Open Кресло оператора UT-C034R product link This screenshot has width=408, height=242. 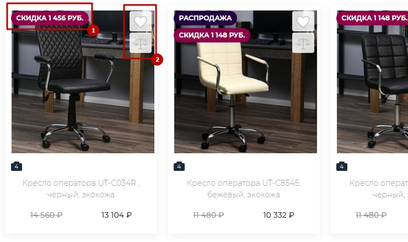[81, 189]
